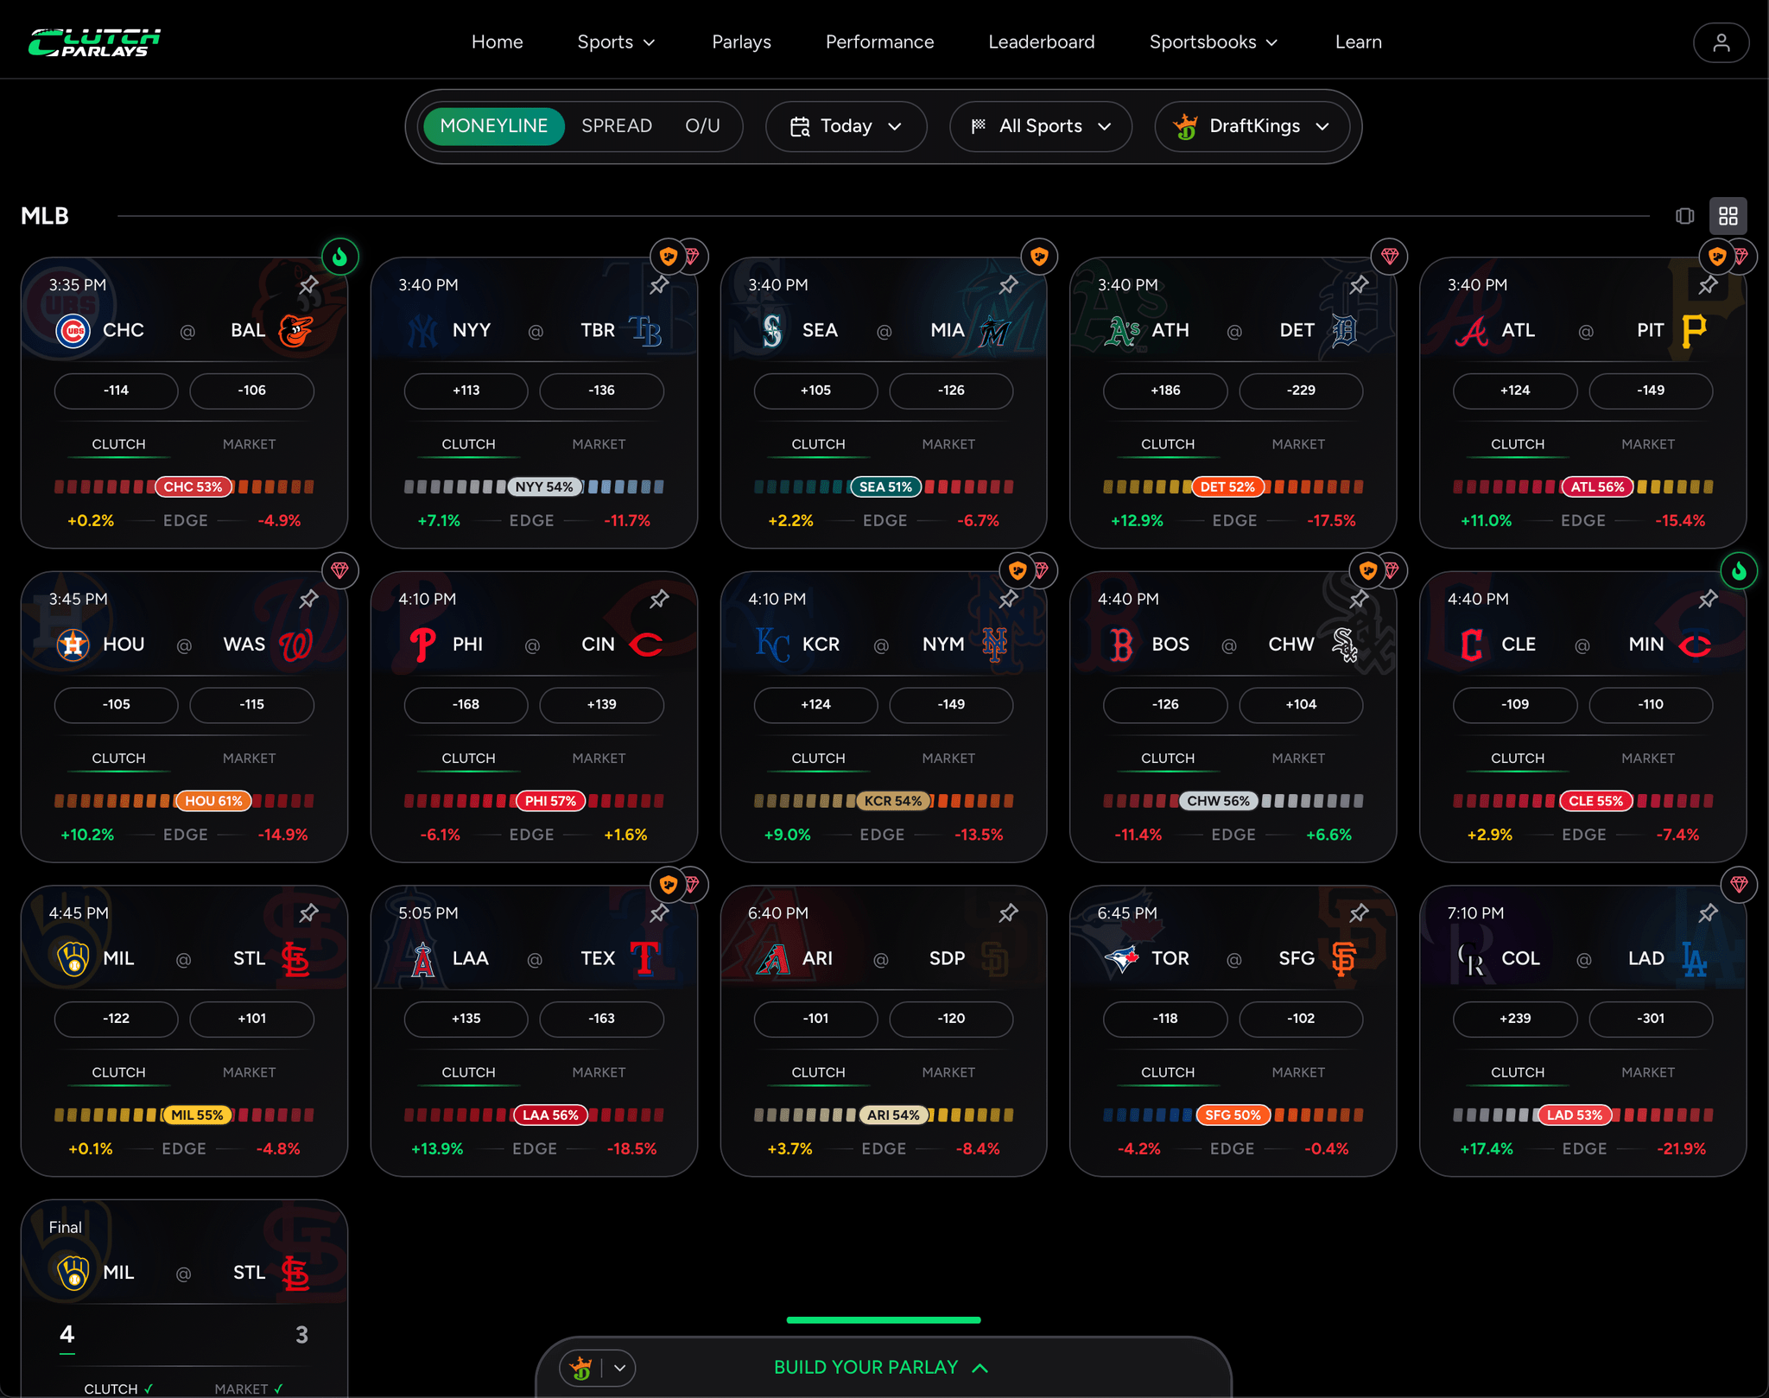Pick LAD moneyline -301
The width and height of the screenshot is (1769, 1398).
1650,1019
